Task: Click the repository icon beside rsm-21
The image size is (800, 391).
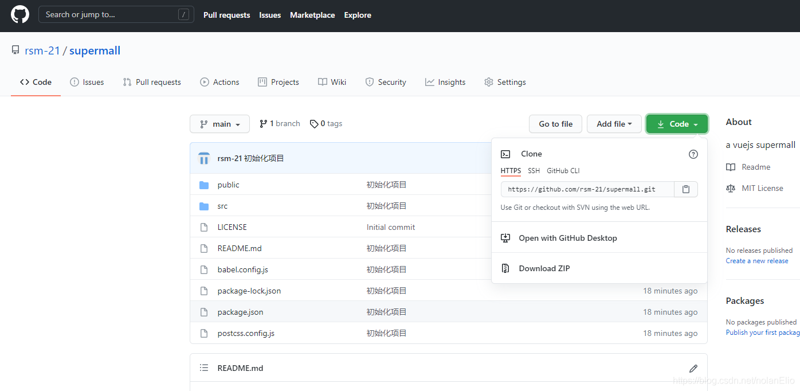Action: 15,50
